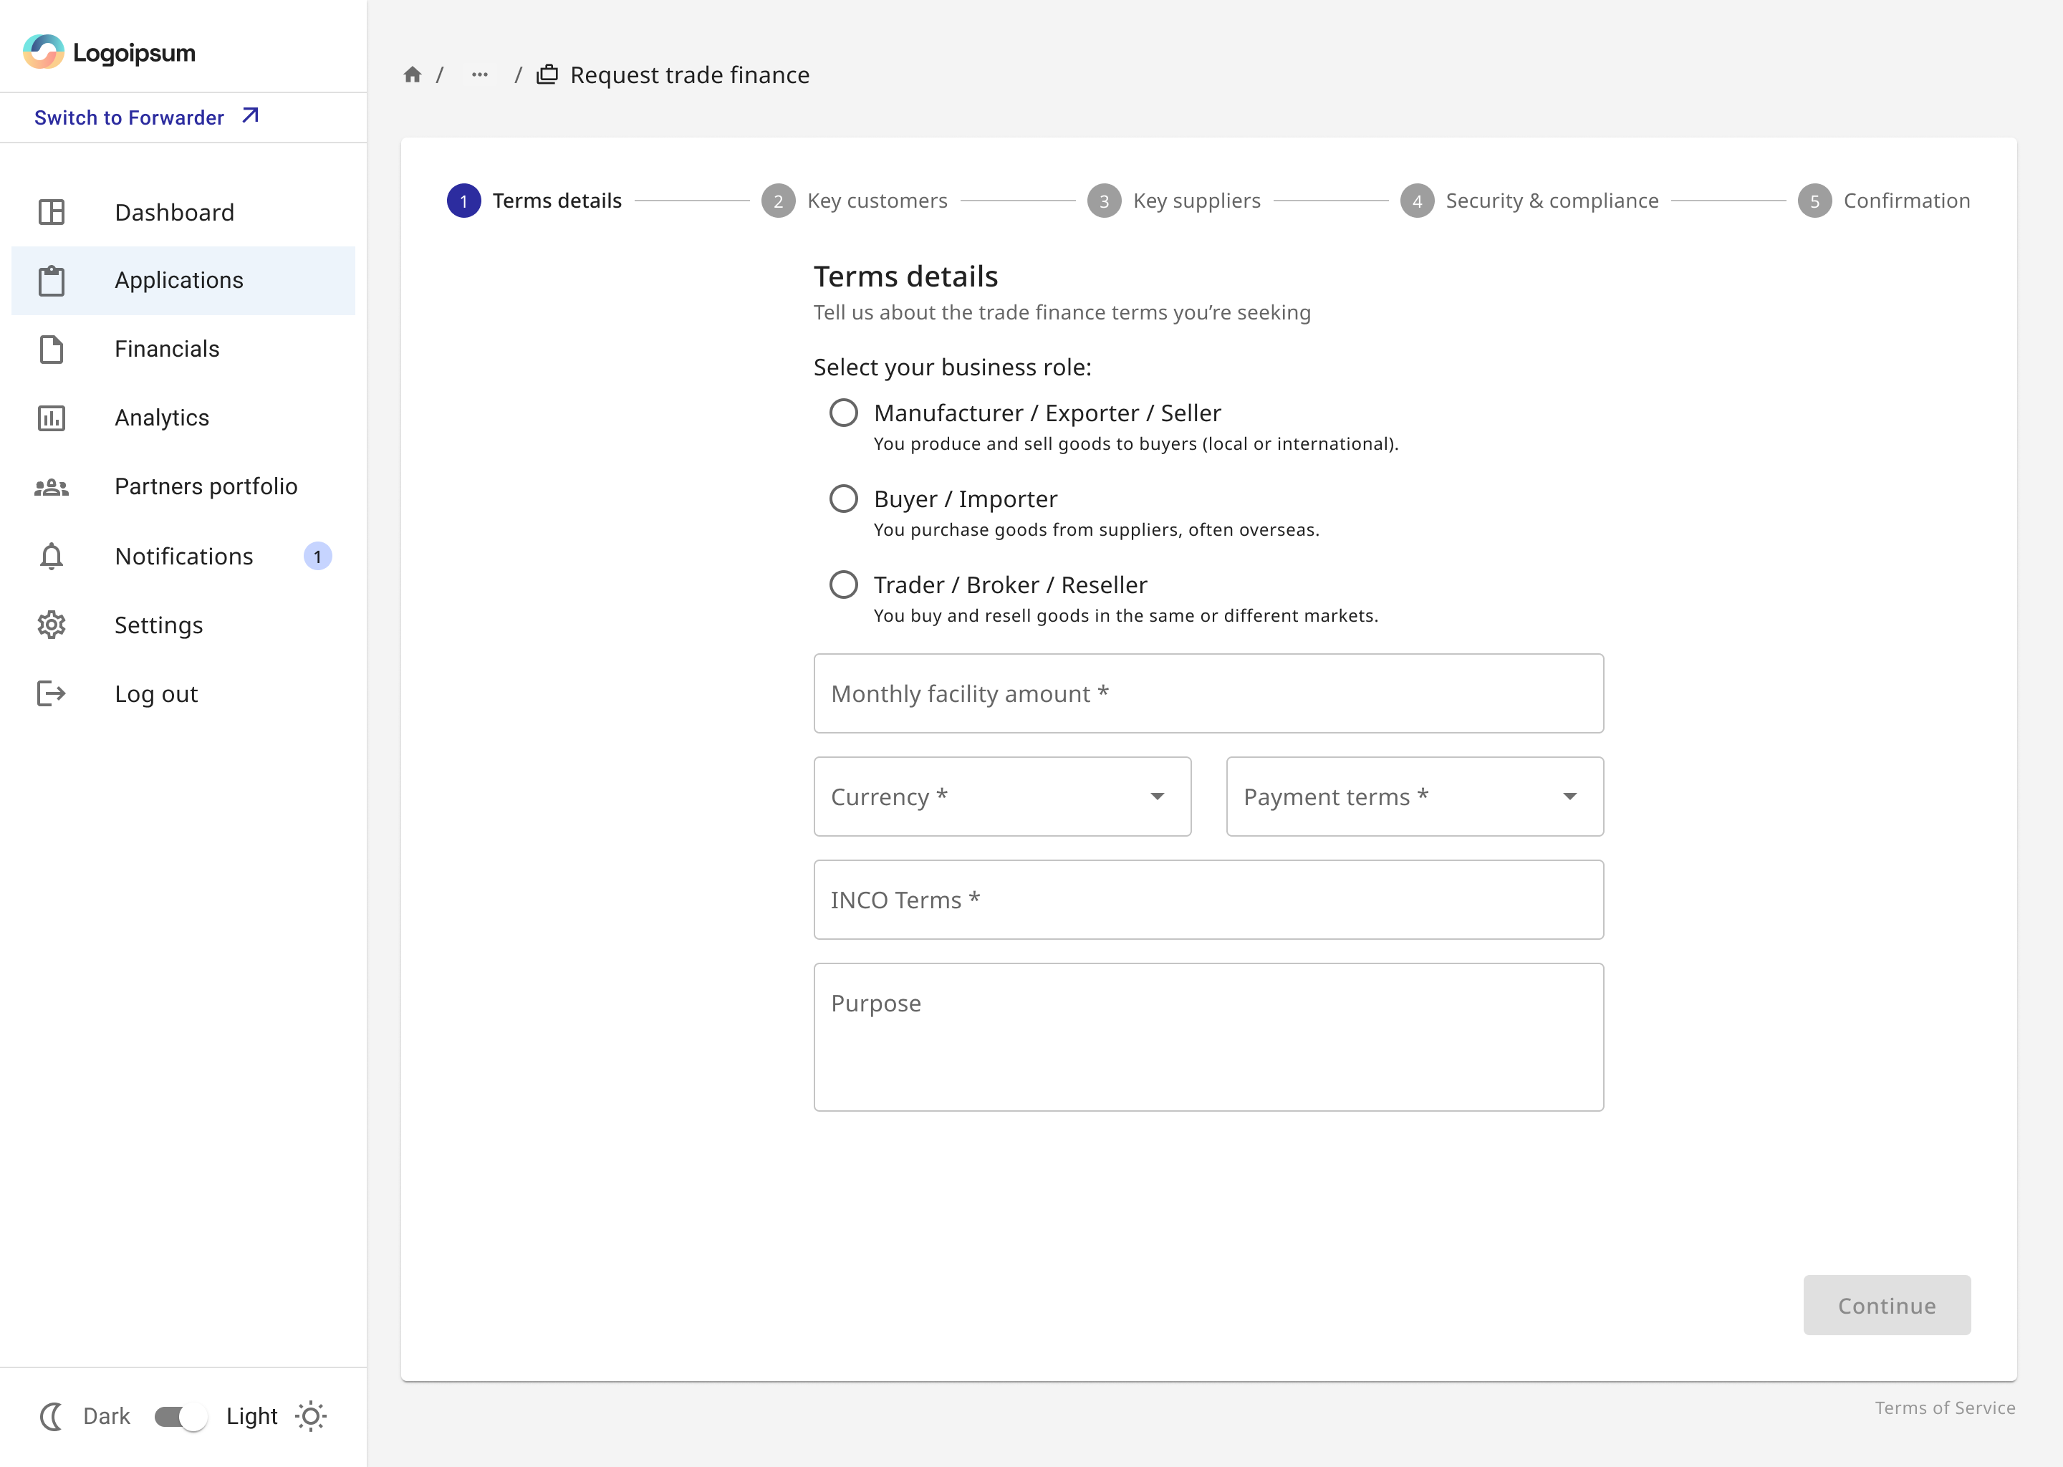Click the external arrow icon beside Switch to Forwarder
This screenshot has width=2063, height=1467.
[x=250, y=115]
